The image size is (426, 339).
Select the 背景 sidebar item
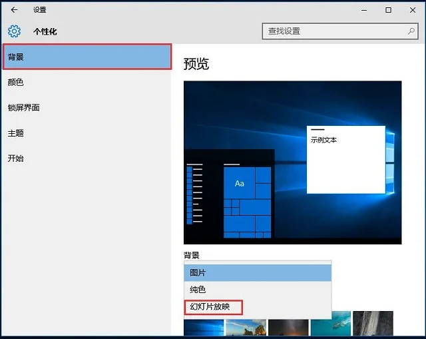[x=87, y=57]
